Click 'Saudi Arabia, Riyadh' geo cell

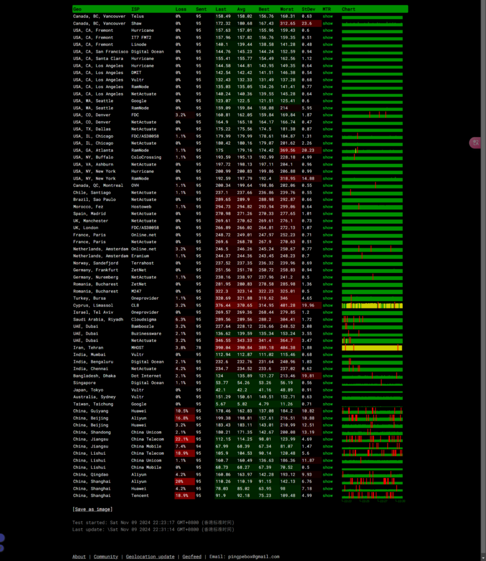tap(99, 319)
